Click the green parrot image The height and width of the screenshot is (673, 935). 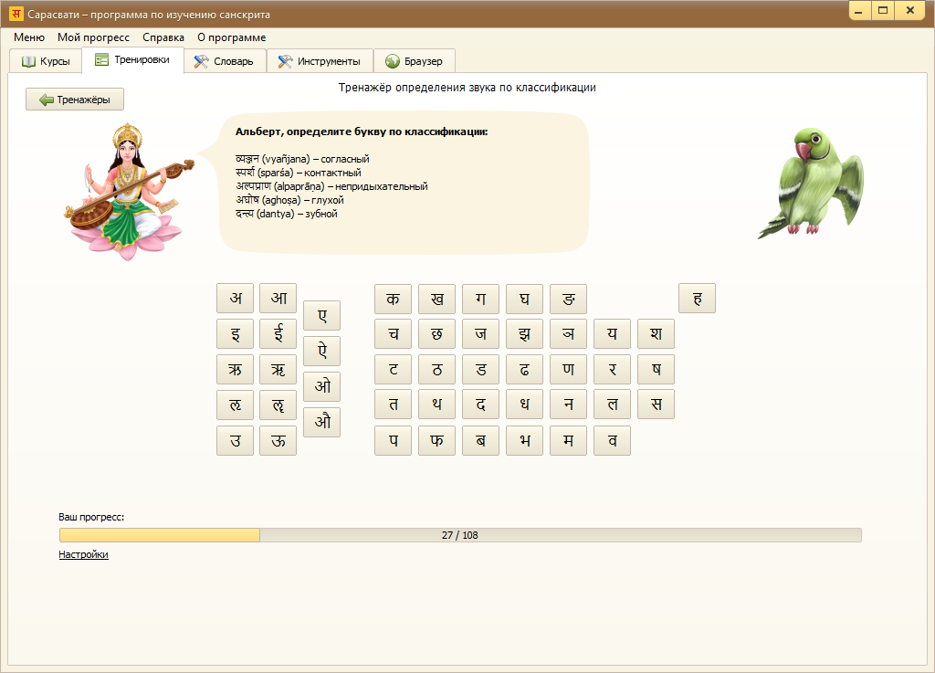point(811,183)
